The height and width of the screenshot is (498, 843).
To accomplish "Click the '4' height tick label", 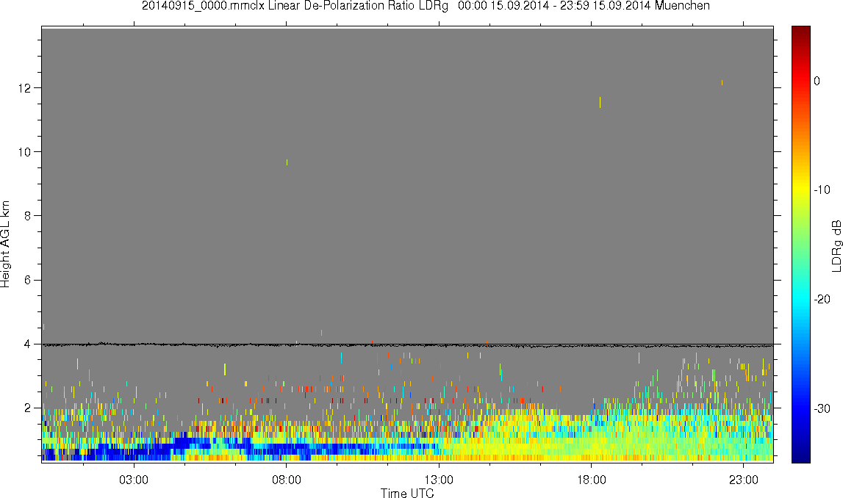I will 27,344.
